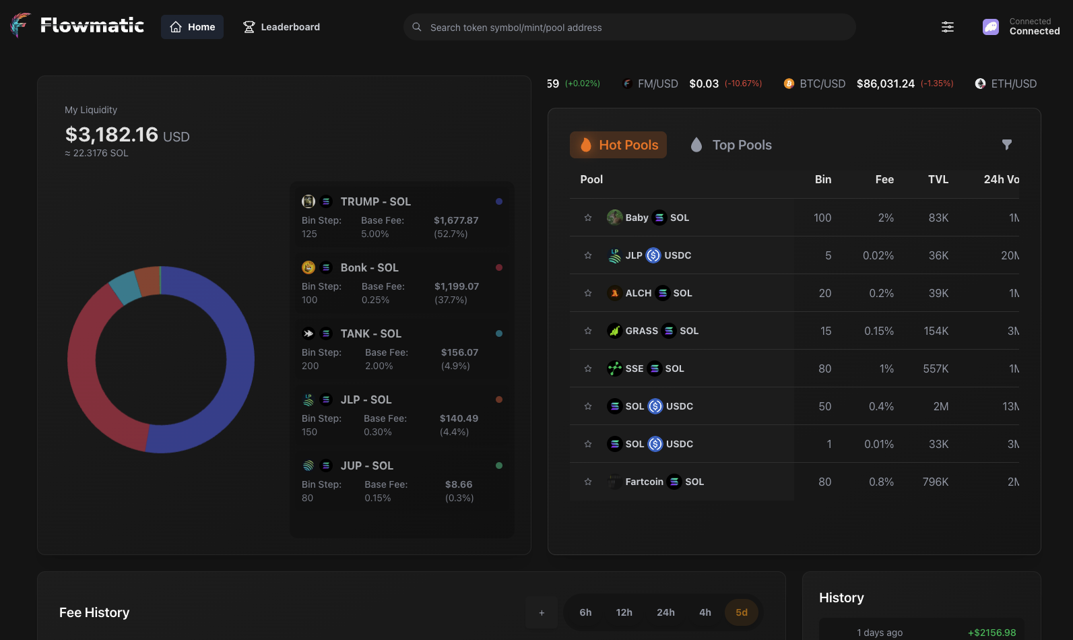Click the GRASS token icon in pools table
This screenshot has height=640, width=1073.
pos(614,331)
